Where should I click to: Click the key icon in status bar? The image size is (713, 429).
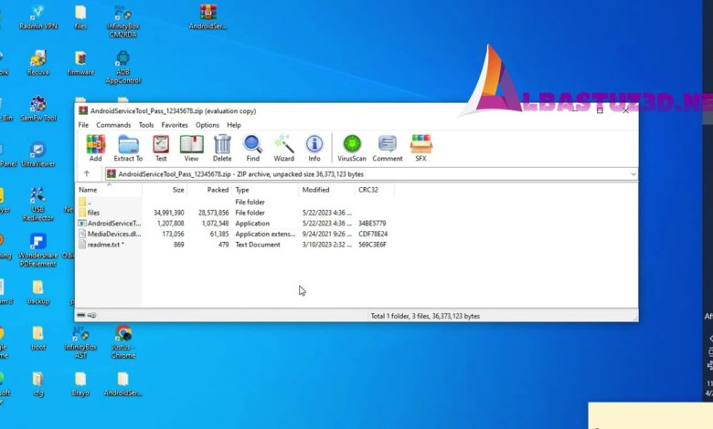pyautogui.click(x=91, y=315)
